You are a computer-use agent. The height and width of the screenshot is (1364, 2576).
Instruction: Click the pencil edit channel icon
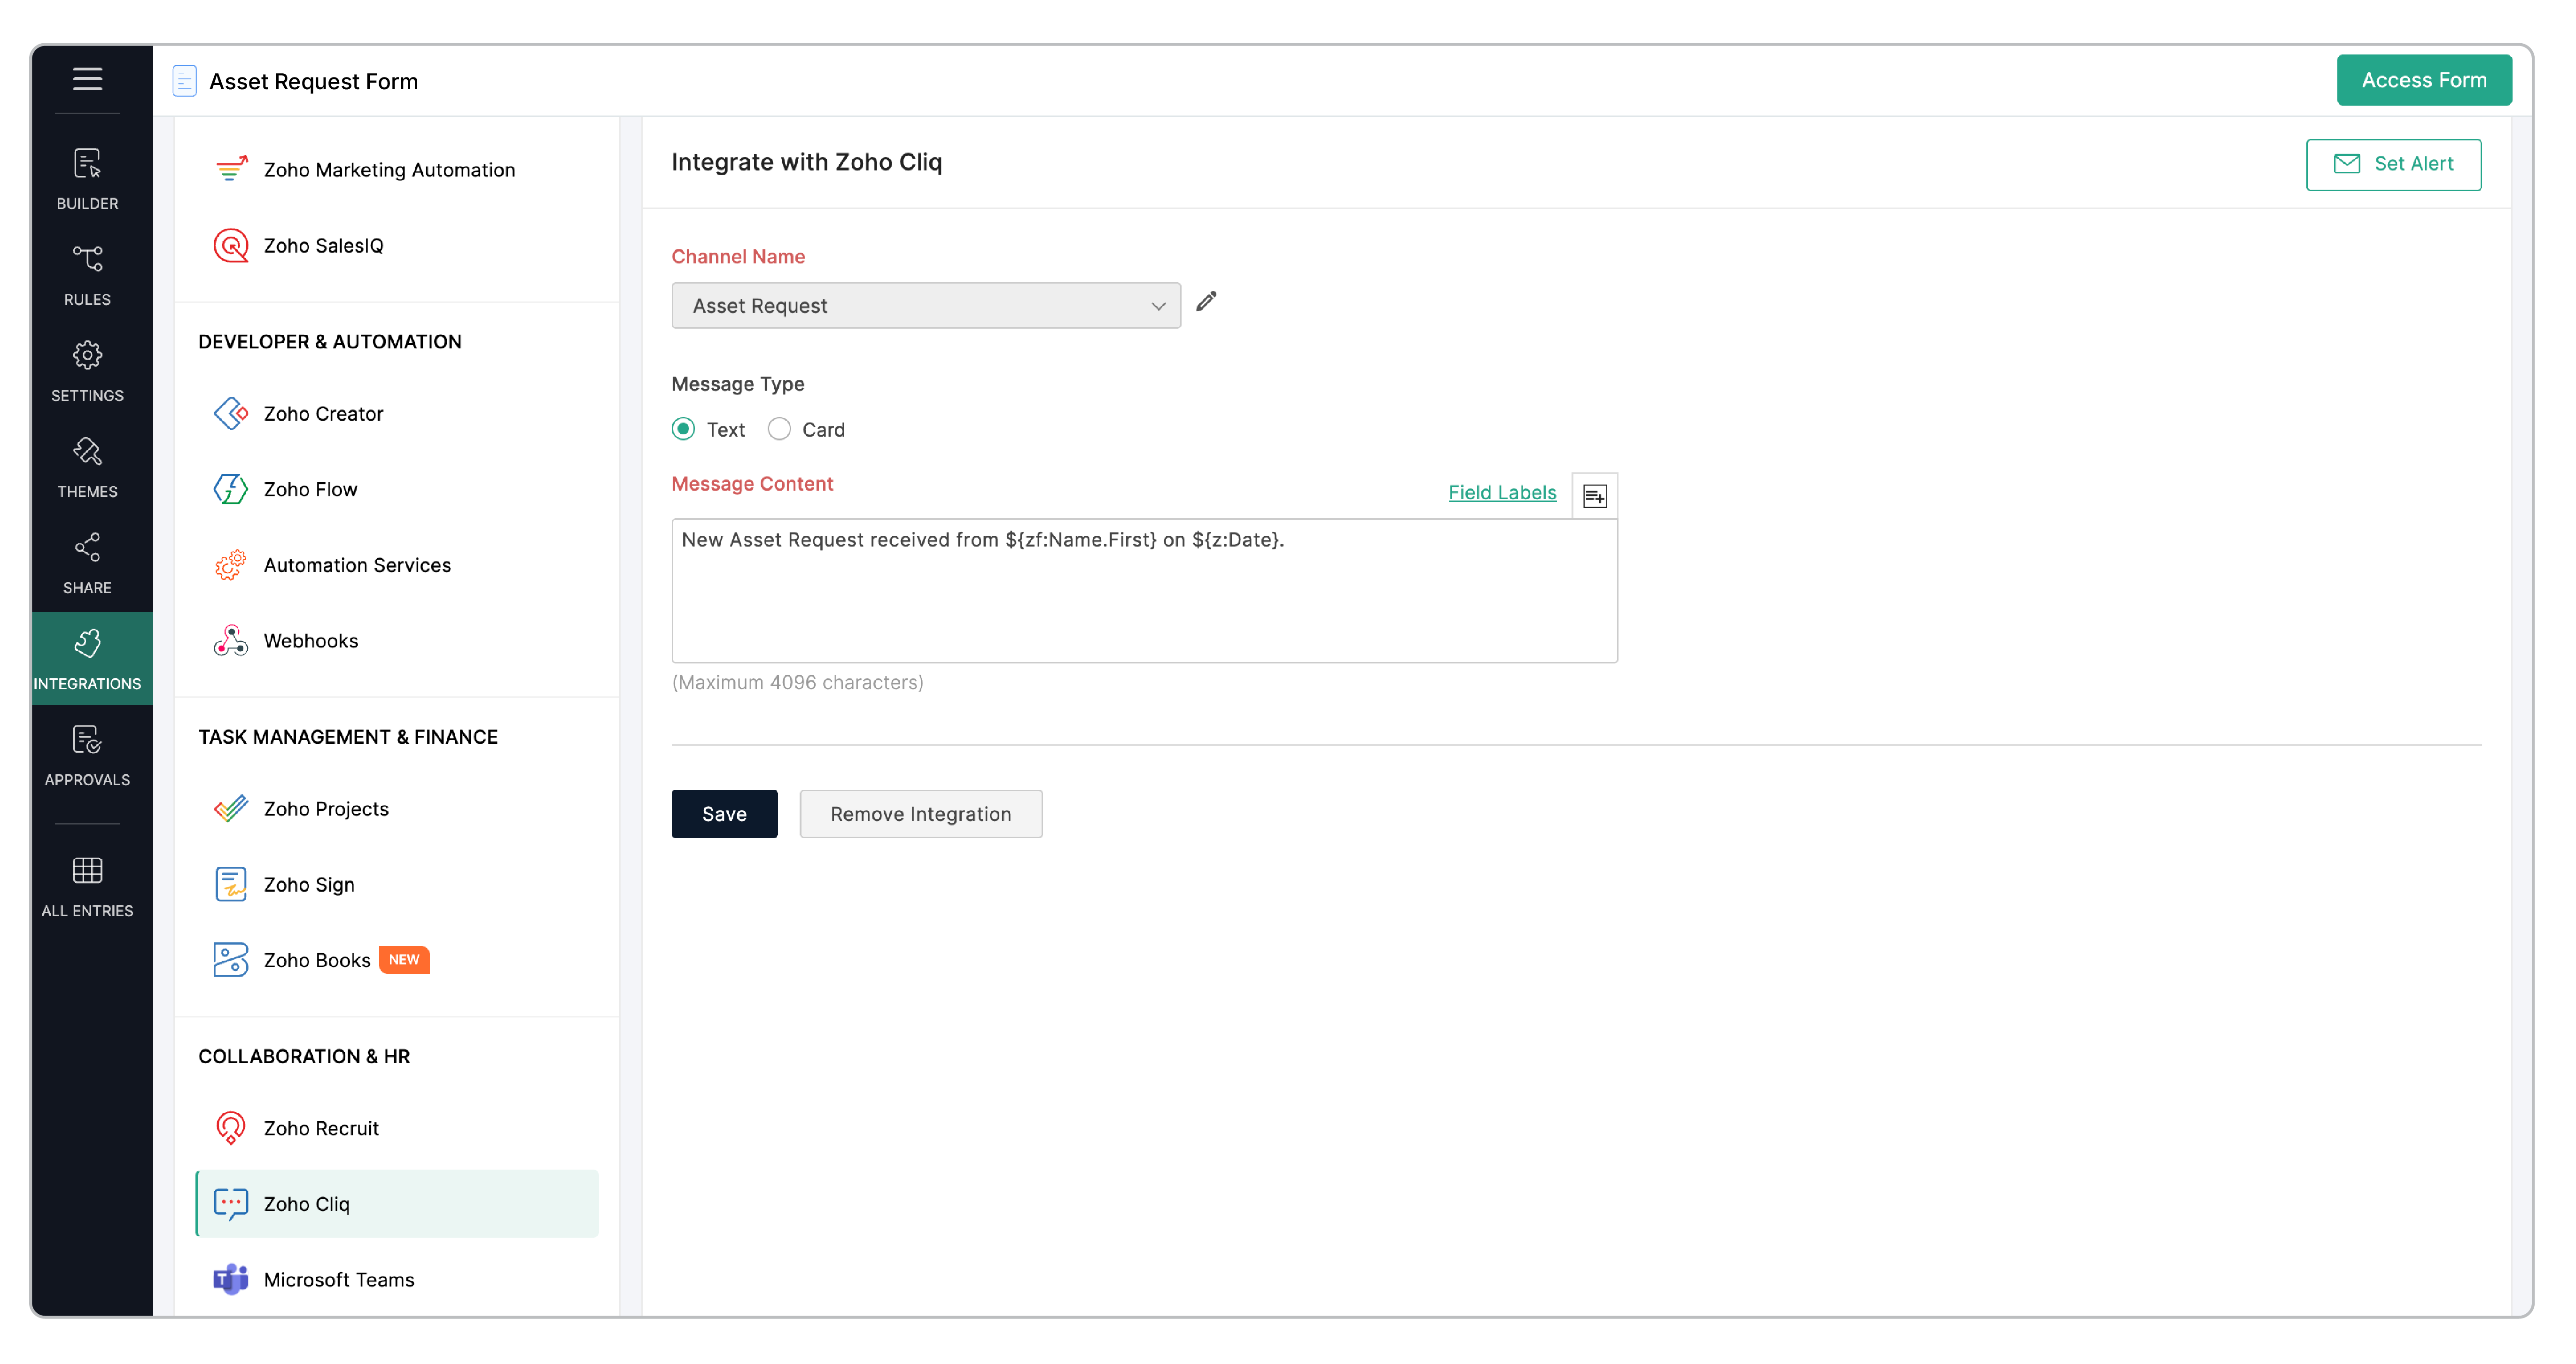point(1206,302)
